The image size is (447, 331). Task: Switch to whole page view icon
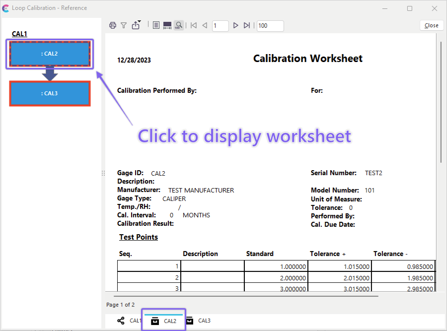coord(156,25)
